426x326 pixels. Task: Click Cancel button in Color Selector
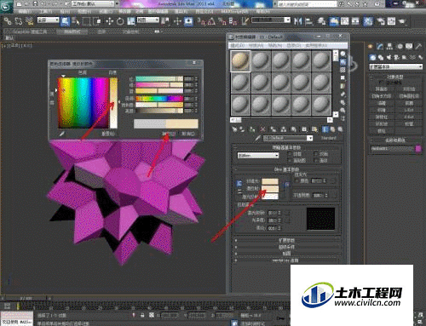pyautogui.click(x=188, y=134)
